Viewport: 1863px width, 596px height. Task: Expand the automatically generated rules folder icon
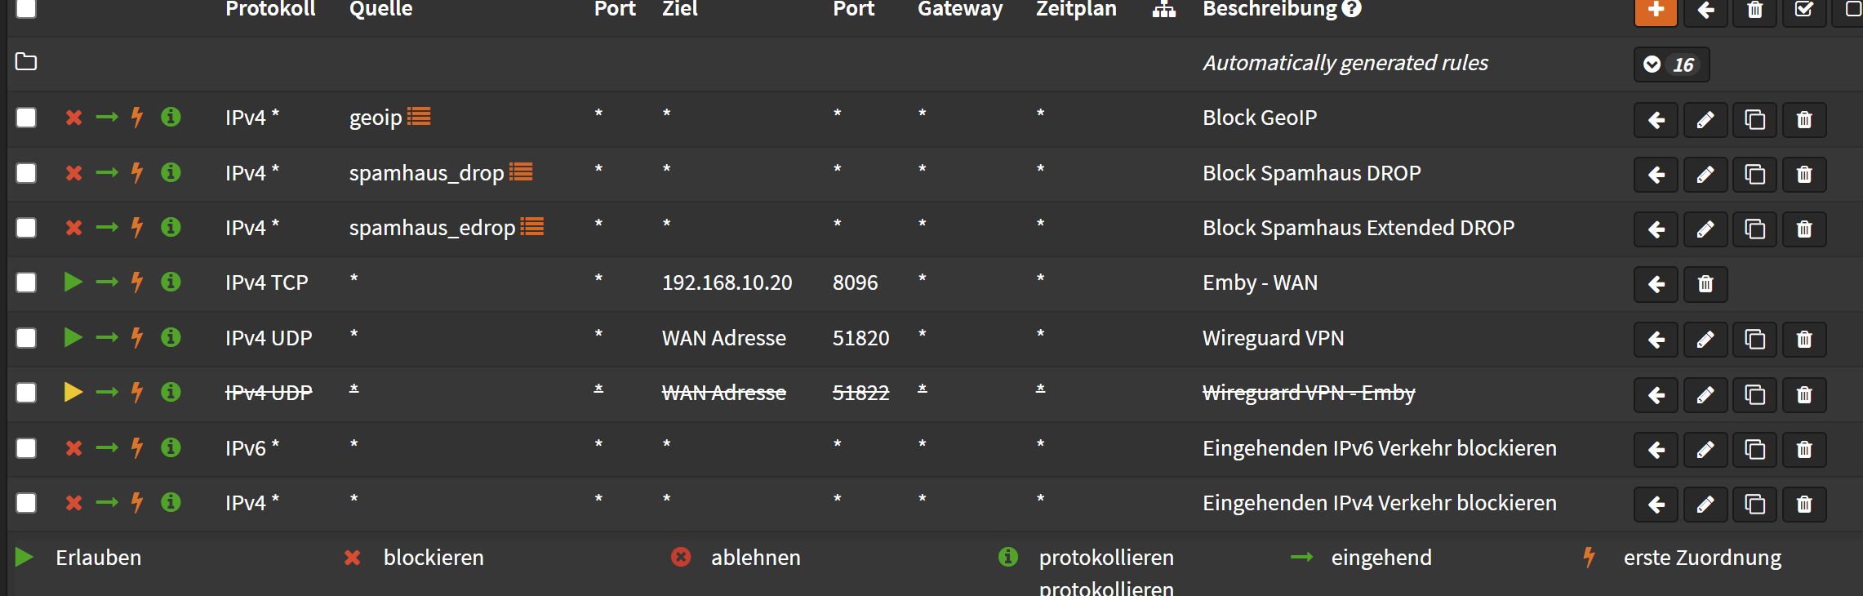[x=26, y=62]
